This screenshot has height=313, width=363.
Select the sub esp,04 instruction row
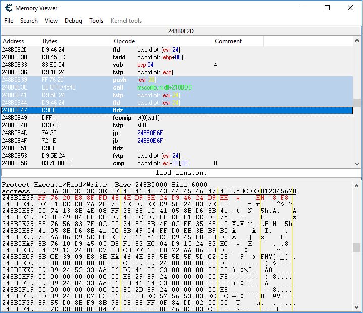click(151, 65)
